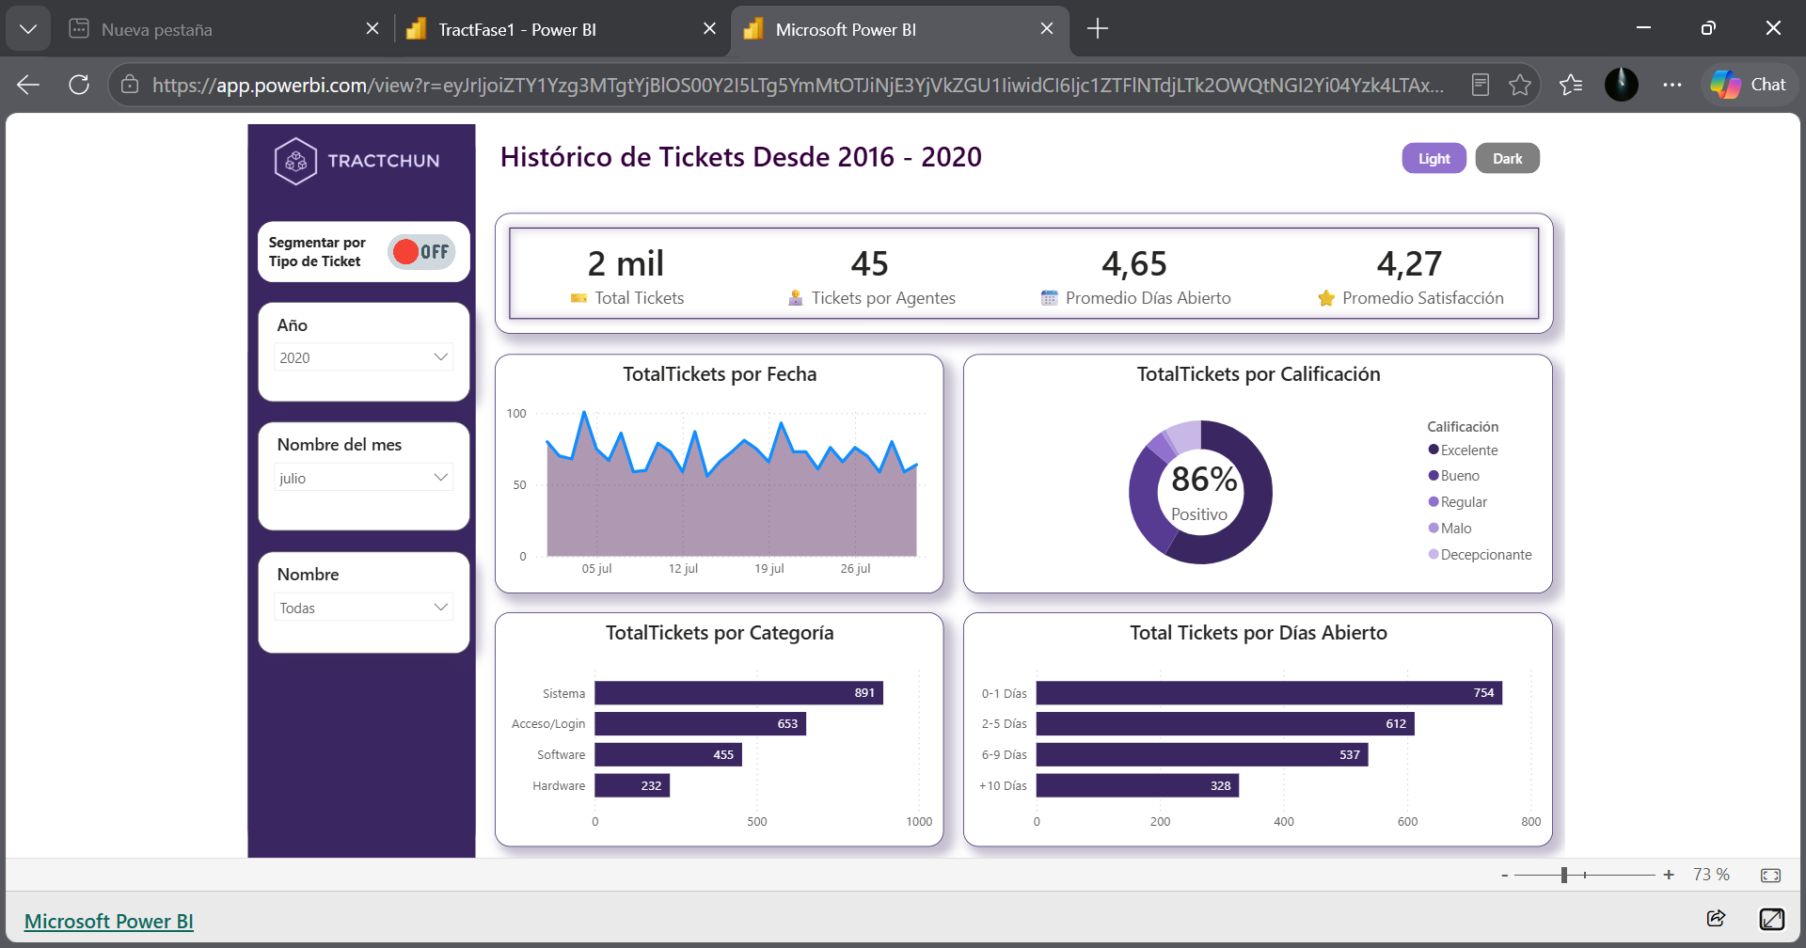1806x948 pixels.
Task: Select Decepcionante in Calificación legend
Action: [1480, 554]
